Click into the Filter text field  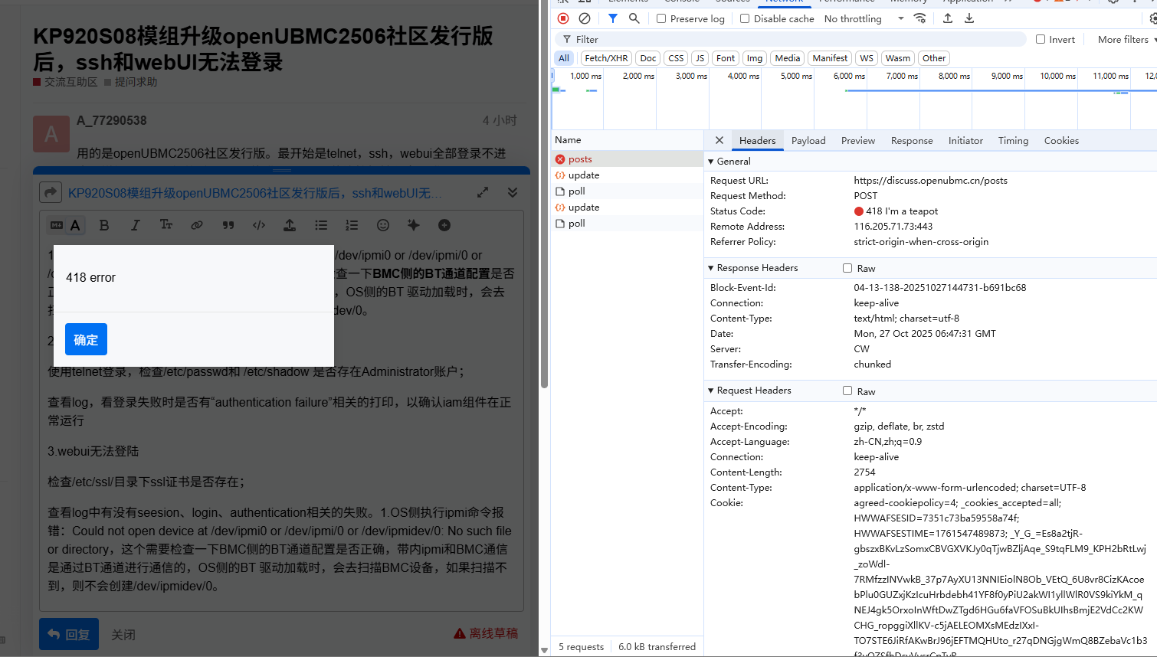coord(797,39)
